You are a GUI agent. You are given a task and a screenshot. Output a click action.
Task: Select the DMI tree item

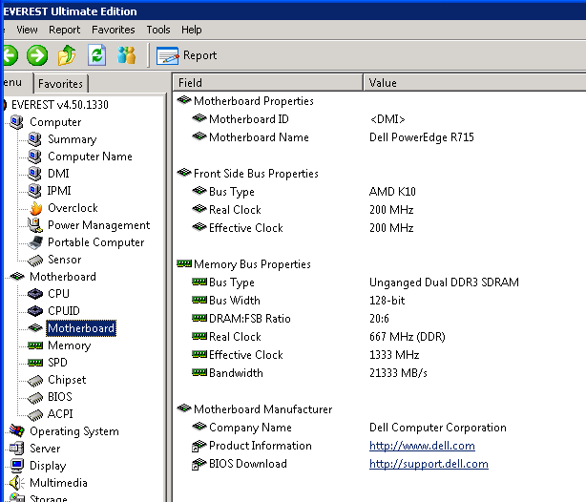click(x=58, y=174)
